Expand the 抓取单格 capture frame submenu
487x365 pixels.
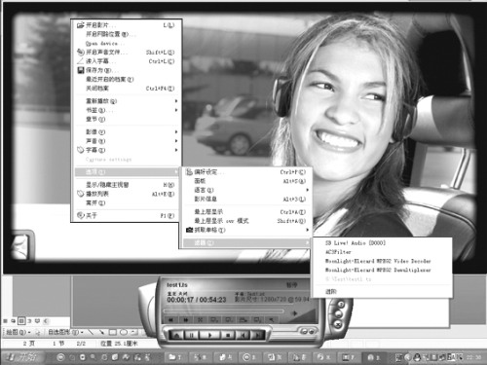245,230
